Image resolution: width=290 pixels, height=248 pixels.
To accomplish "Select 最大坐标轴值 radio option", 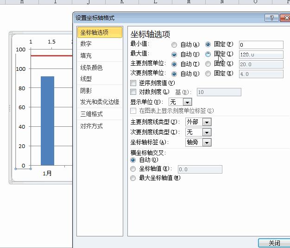I will (x=133, y=178).
